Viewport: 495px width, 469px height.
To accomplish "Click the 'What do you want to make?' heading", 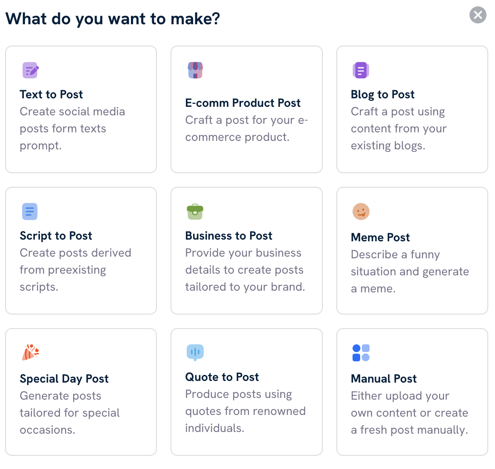I will click(113, 18).
